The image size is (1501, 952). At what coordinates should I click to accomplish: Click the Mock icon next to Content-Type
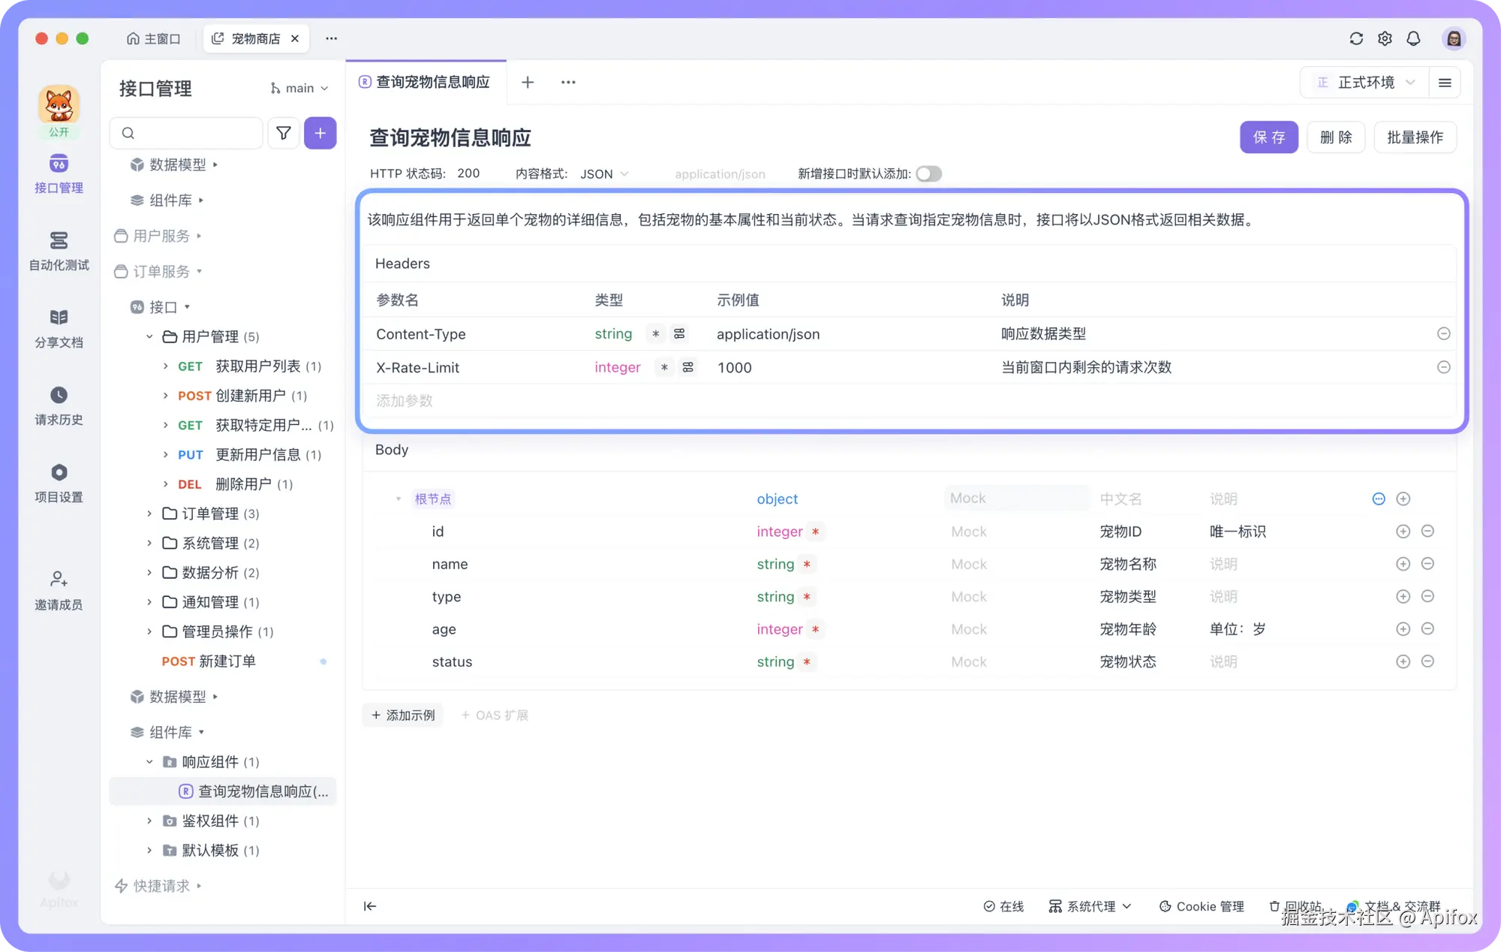pyautogui.click(x=679, y=333)
